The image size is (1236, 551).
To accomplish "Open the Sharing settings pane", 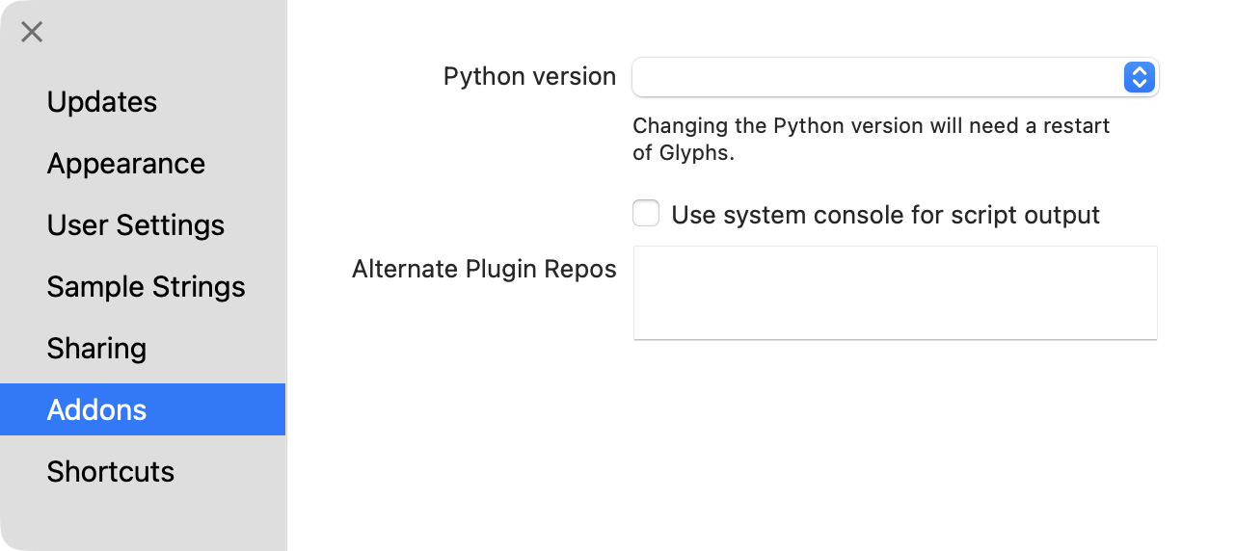I will click(96, 349).
